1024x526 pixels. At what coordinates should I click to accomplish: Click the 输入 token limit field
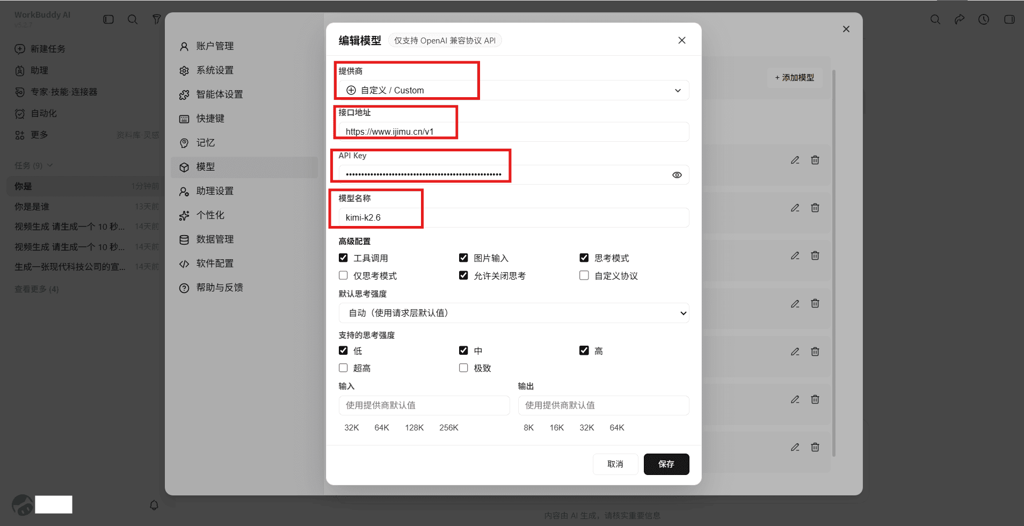point(424,405)
